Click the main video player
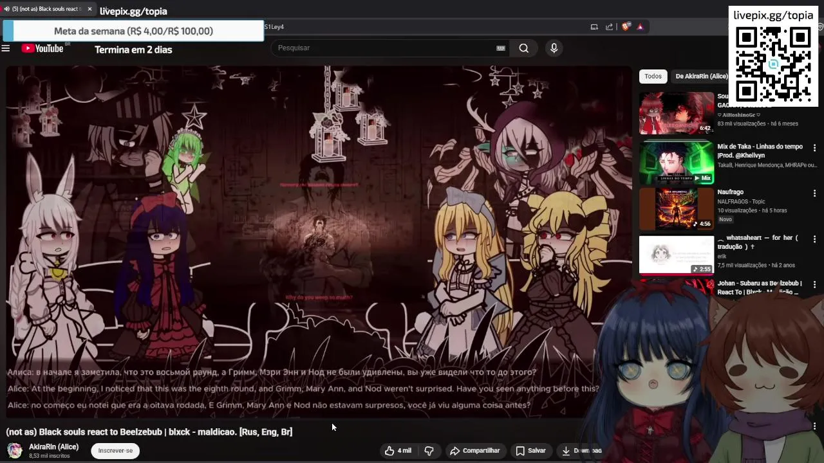The width and height of the screenshot is (824, 463). click(x=319, y=241)
